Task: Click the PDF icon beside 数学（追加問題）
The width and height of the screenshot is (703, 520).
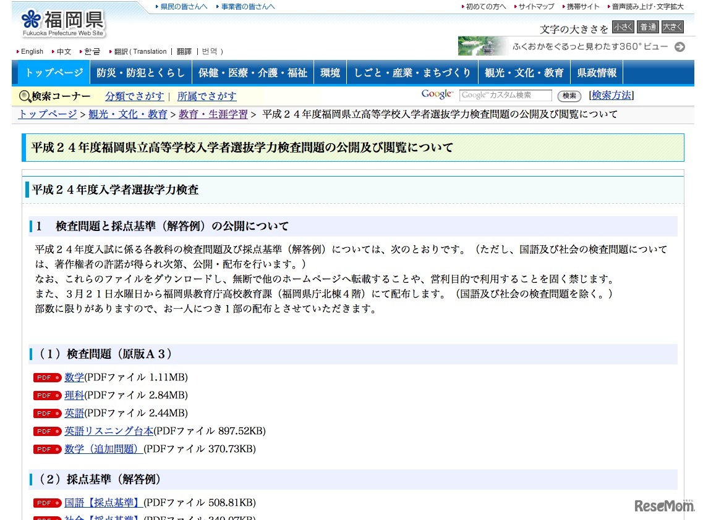Action: click(x=46, y=449)
